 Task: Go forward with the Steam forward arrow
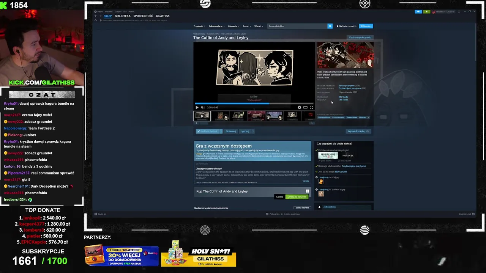pyautogui.click(x=100, y=16)
